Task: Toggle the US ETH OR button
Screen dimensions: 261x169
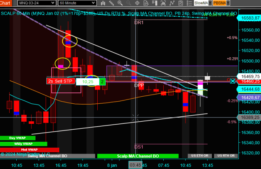Action: point(200,156)
